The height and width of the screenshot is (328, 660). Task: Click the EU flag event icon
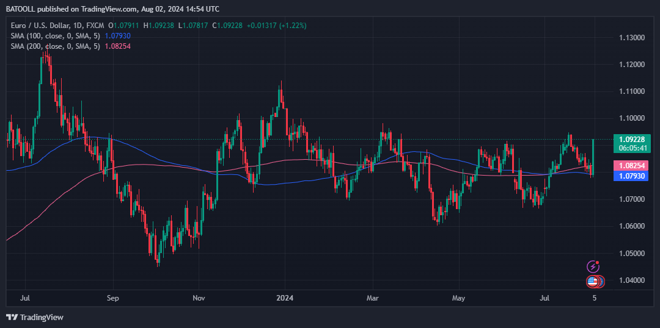tap(601, 282)
